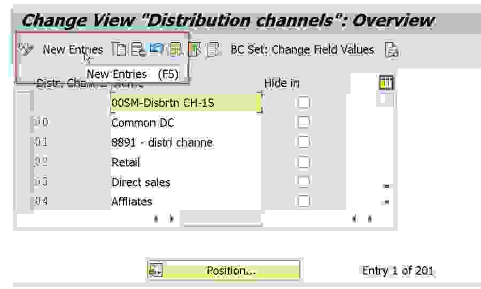Click the Deselect All icon in toolbar
The image size is (481, 289).
click(x=213, y=50)
